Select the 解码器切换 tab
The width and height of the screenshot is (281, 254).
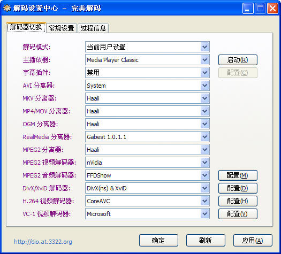pyautogui.click(x=26, y=27)
